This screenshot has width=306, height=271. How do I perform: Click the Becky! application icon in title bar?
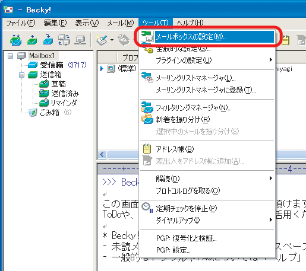(x=8, y=9)
